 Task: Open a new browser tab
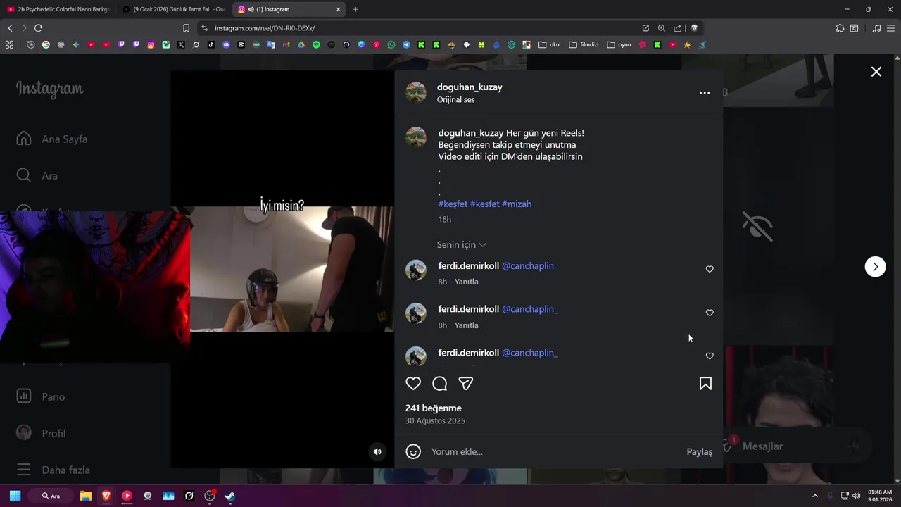355,9
